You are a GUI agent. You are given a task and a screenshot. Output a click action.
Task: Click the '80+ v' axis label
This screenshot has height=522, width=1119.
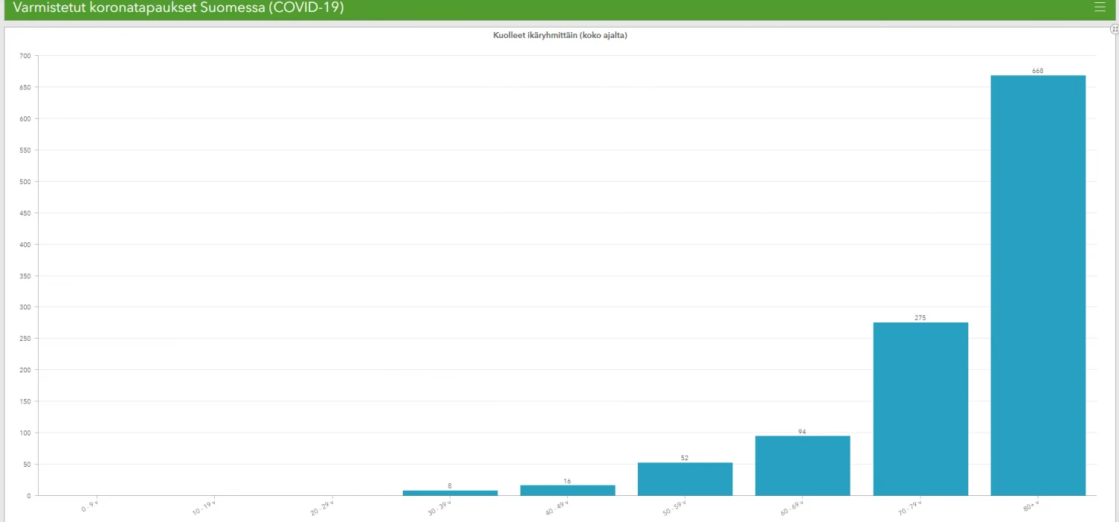click(x=1031, y=507)
